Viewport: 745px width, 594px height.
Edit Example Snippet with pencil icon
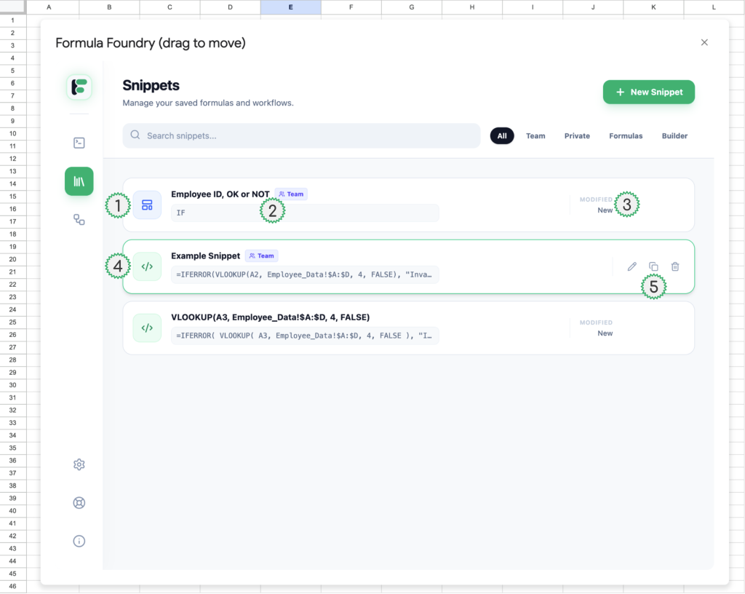coord(632,266)
